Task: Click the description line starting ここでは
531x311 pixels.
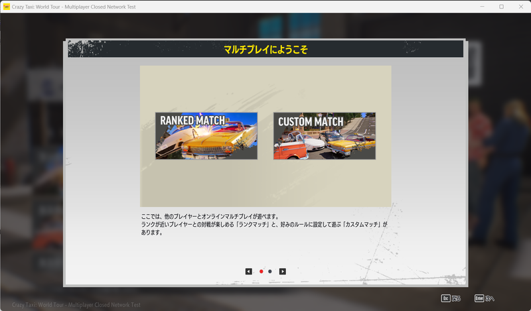Action: click(x=210, y=216)
